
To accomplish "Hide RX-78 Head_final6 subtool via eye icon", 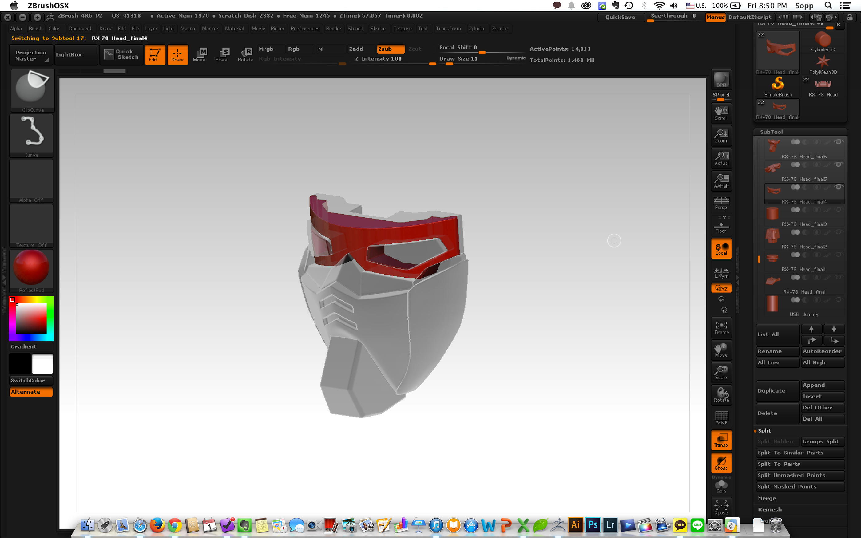I will point(839,142).
